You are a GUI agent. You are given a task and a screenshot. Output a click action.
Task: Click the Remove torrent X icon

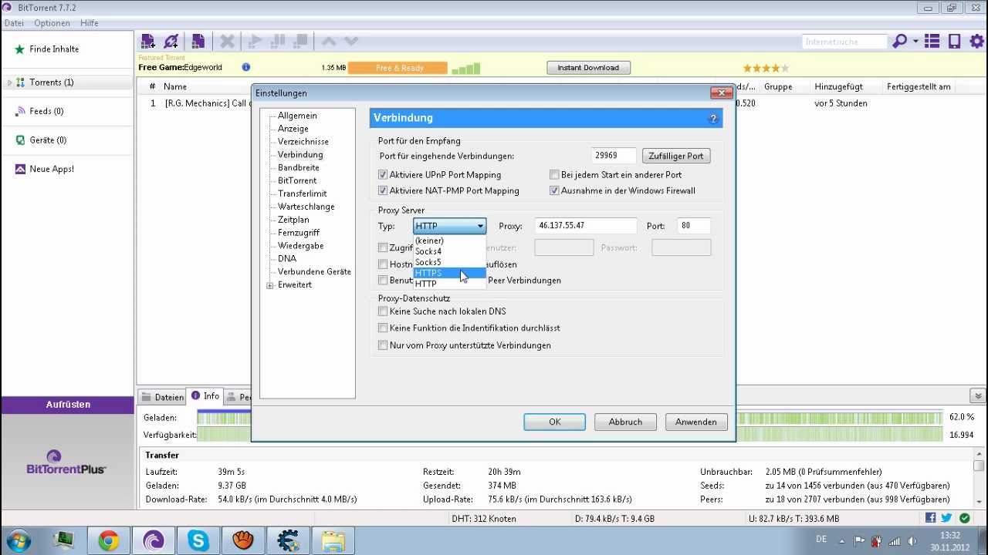point(227,42)
